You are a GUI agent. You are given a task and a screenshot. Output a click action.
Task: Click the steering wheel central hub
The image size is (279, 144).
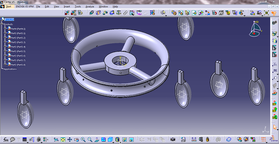[x=119, y=63]
